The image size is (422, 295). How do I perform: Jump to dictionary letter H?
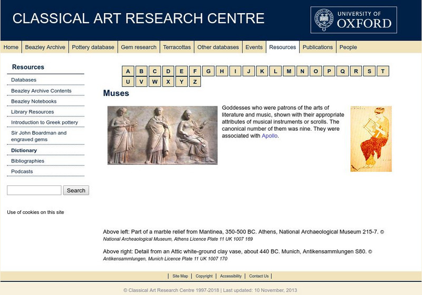222,71
